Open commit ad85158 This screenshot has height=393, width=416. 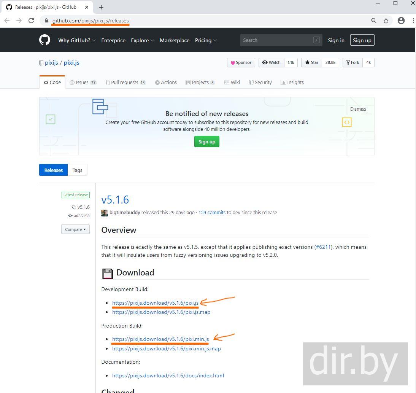79,216
